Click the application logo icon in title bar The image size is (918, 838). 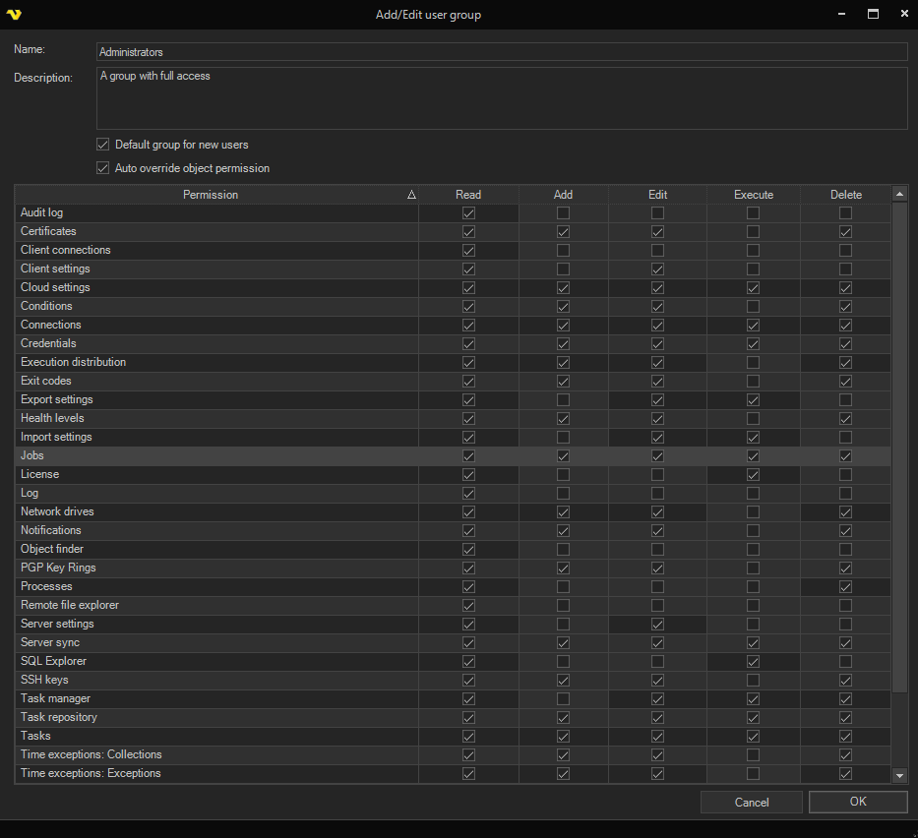pyautogui.click(x=13, y=14)
